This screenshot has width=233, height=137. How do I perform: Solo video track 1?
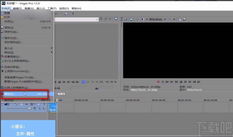click(x=44, y=104)
